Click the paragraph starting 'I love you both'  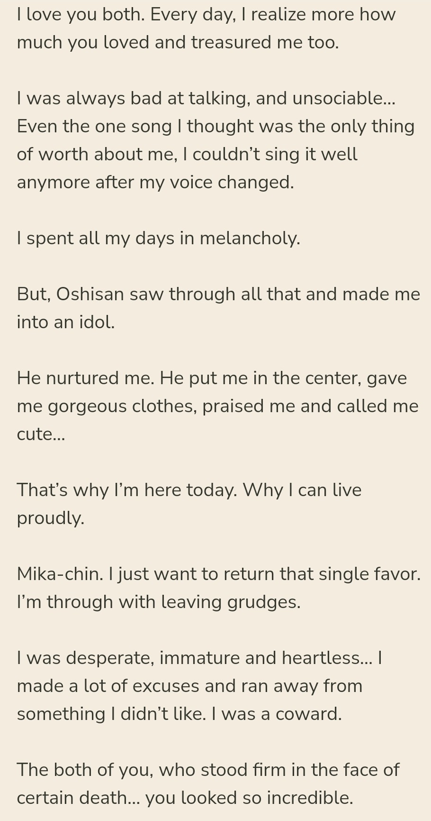[206, 28]
